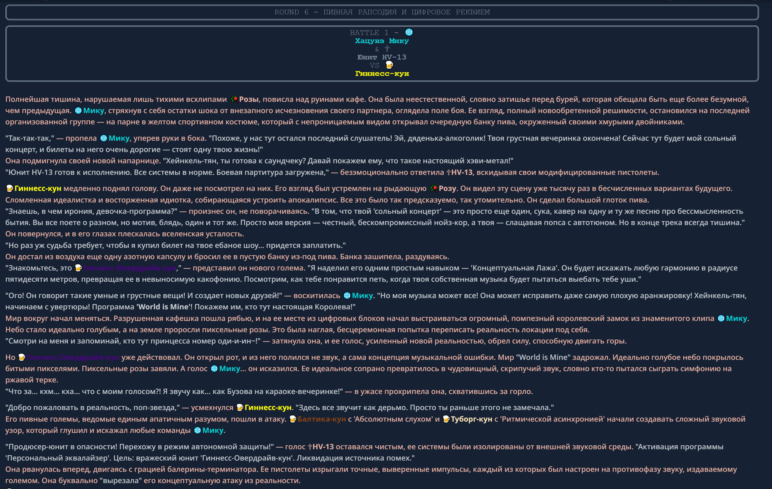This screenshot has width=772, height=489.
Task: Click purple 'Гиннесс-Овердрайв-кун' before 'уже действовал'
Action: pos(73,358)
